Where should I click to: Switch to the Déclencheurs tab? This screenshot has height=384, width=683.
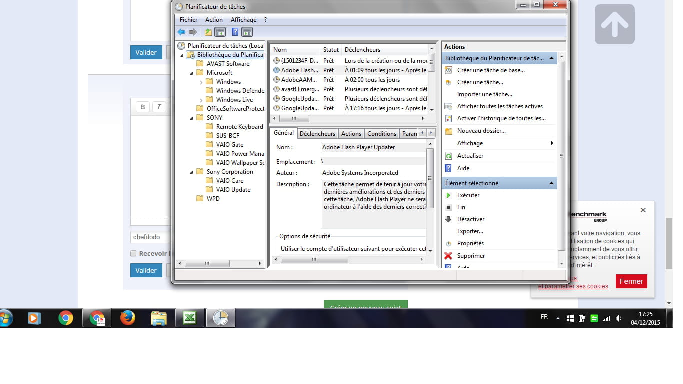[x=317, y=134]
